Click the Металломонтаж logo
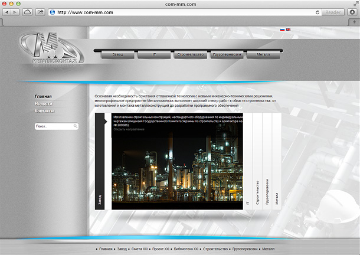The height and width of the screenshot is (255, 360). coord(52,48)
